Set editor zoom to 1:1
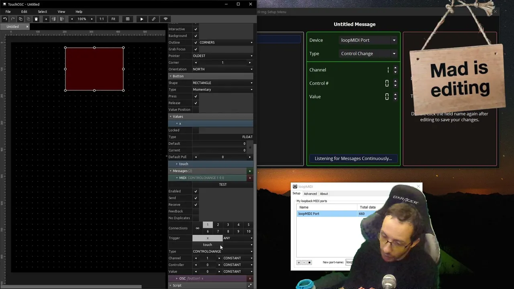This screenshot has width=514, height=289. point(102,19)
